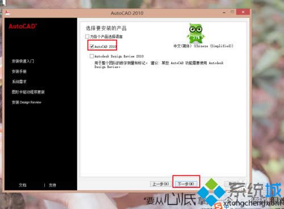Click the 下一步(N) next button

pyautogui.click(x=186, y=184)
